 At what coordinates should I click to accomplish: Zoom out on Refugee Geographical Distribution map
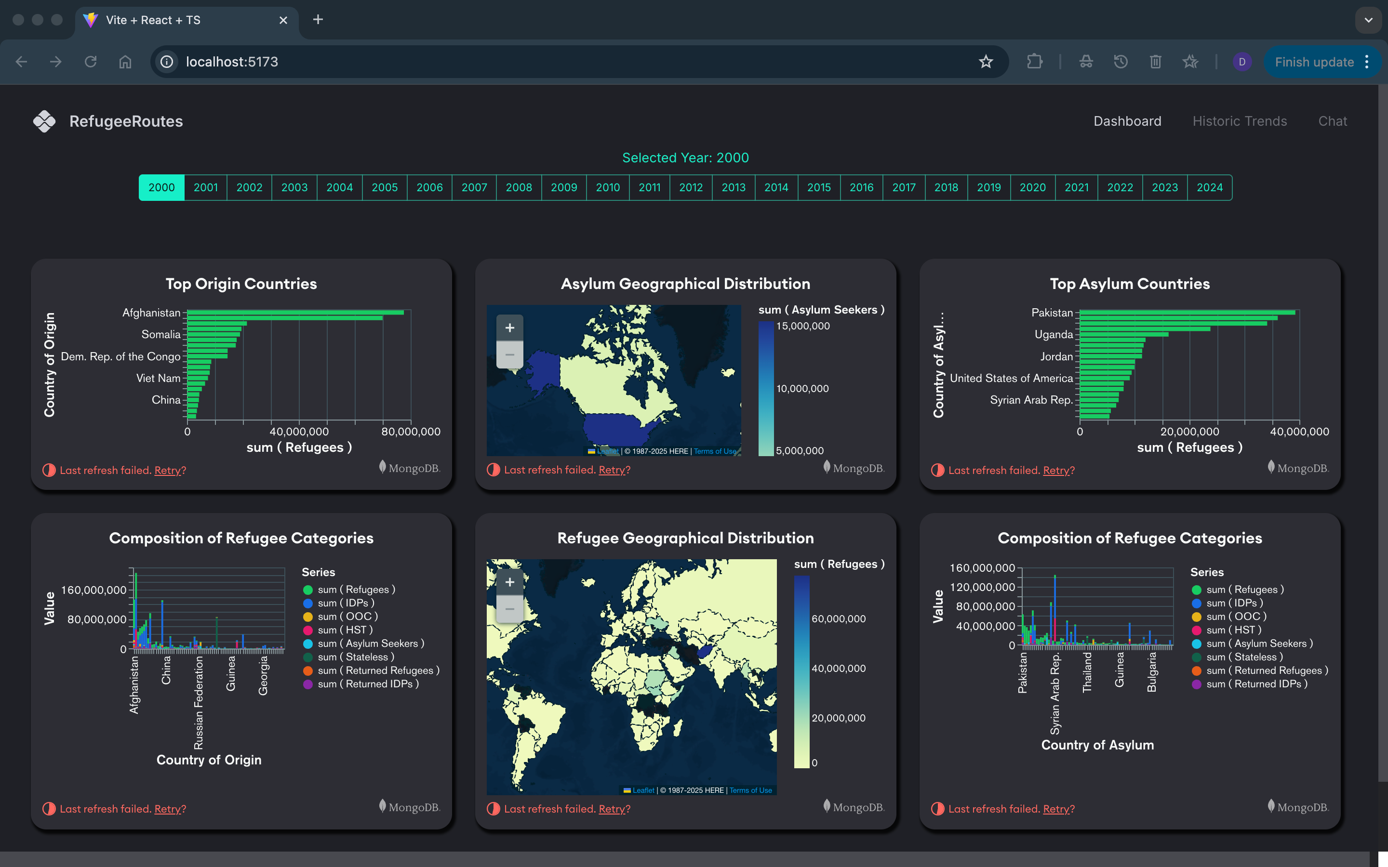509,609
